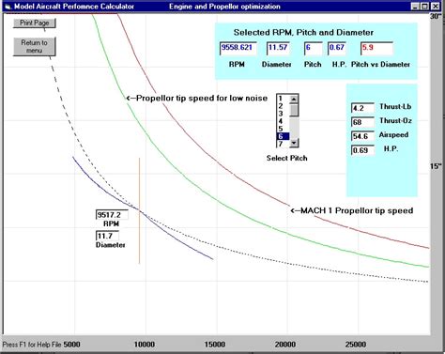
Task: Click the 20000 RPM axis label
Action: 285,345
